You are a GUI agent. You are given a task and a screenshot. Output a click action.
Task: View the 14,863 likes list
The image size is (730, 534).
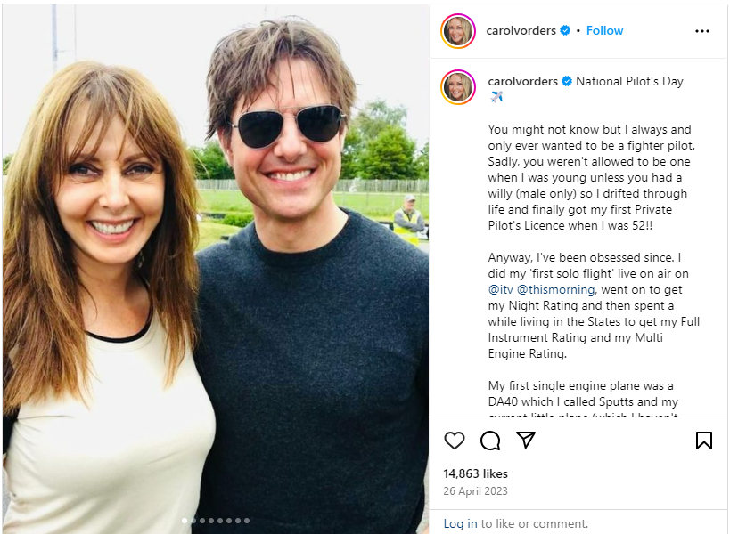tap(475, 474)
